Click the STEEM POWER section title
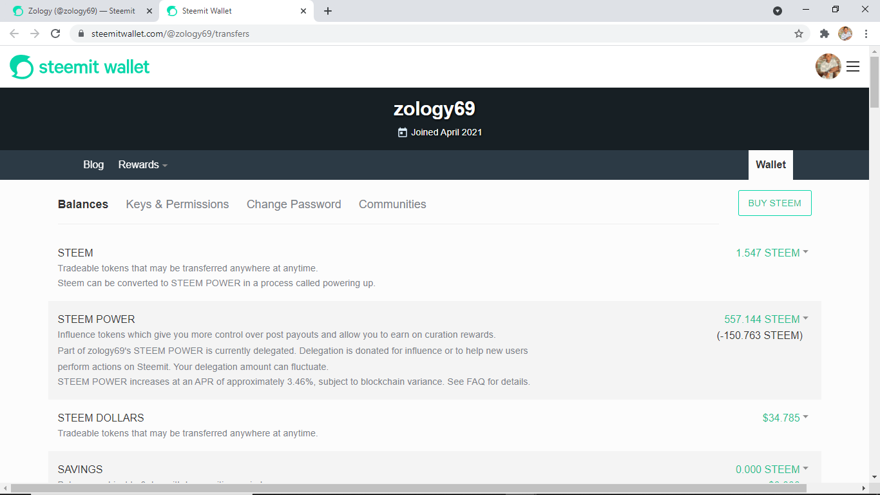Viewport: 880px width, 495px height. click(x=97, y=319)
